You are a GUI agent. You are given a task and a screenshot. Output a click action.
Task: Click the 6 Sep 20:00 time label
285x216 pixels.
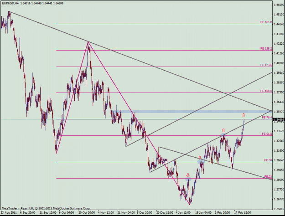[28, 212]
